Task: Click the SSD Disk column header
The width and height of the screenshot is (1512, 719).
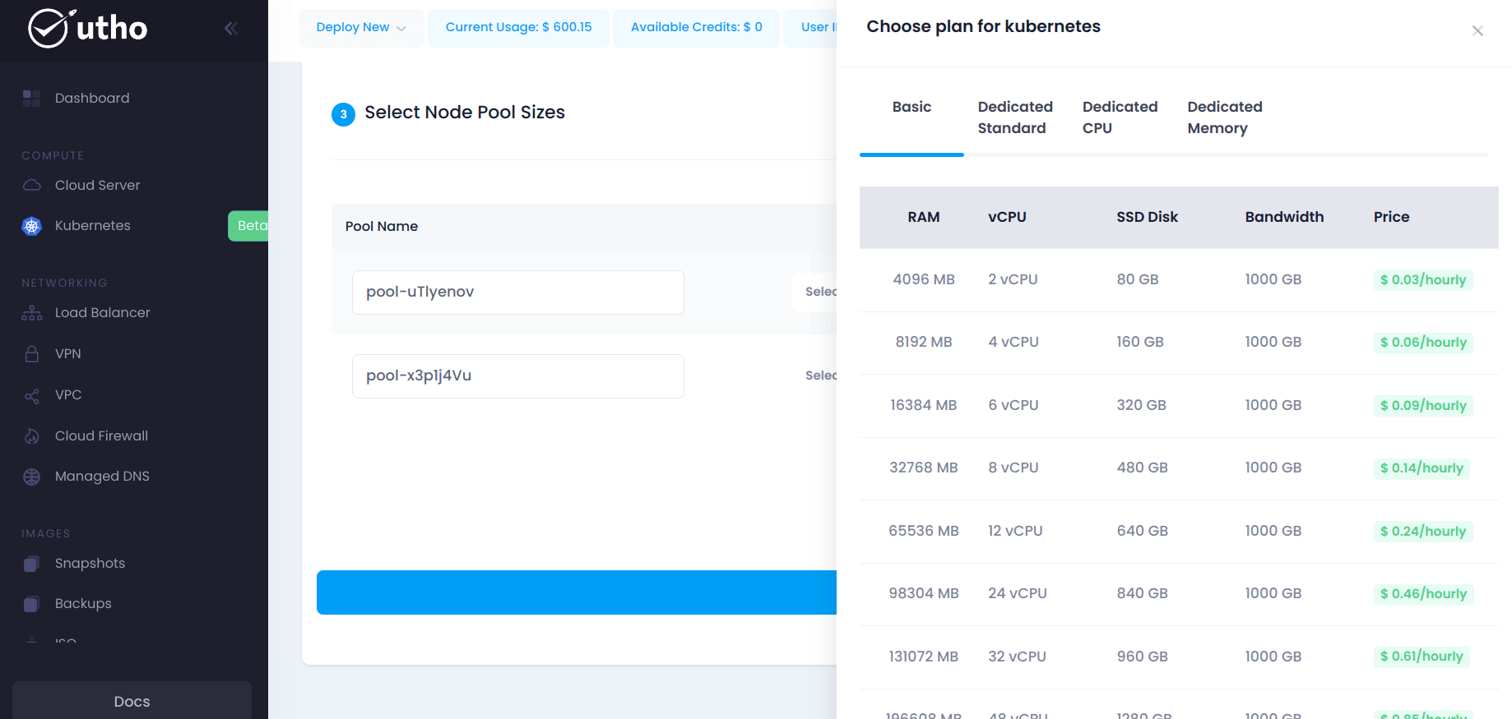Action: point(1148,217)
